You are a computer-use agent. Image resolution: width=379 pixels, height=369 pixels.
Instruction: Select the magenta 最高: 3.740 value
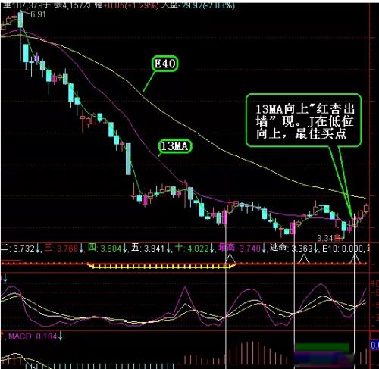tap(240, 249)
